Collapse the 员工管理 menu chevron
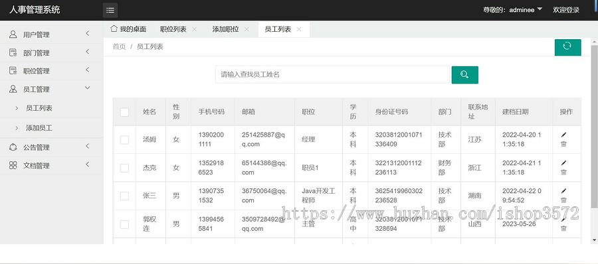The width and height of the screenshot is (598, 264). pyautogui.click(x=87, y=88)
